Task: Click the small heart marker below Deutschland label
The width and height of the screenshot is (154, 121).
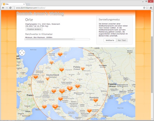Action: tap(48, 78)
